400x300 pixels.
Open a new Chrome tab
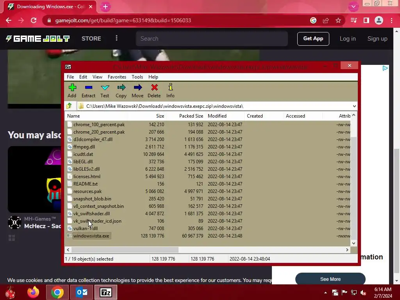pyautogui.click(x=105, y=7)
